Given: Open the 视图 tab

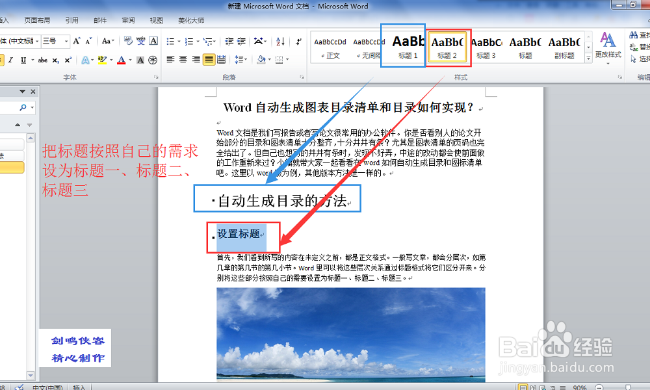Looking at the screenshot, I should (156, 20).
